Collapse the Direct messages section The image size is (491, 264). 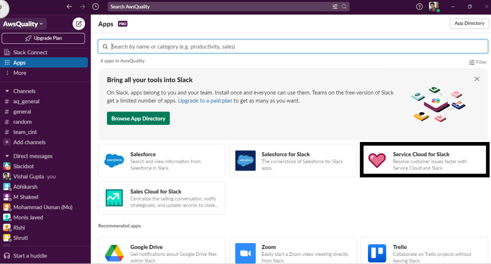pyautogui.click(x=7, y=156)
